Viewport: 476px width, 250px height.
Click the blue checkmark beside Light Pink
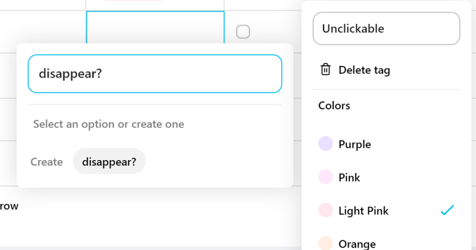coord(447,211)
